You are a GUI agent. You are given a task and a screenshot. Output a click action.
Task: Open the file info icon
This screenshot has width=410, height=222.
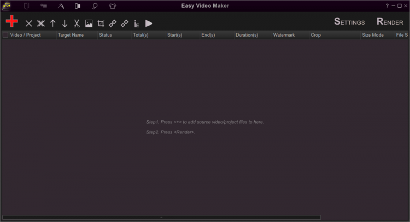pyautogui.click(x=137, y=24)
